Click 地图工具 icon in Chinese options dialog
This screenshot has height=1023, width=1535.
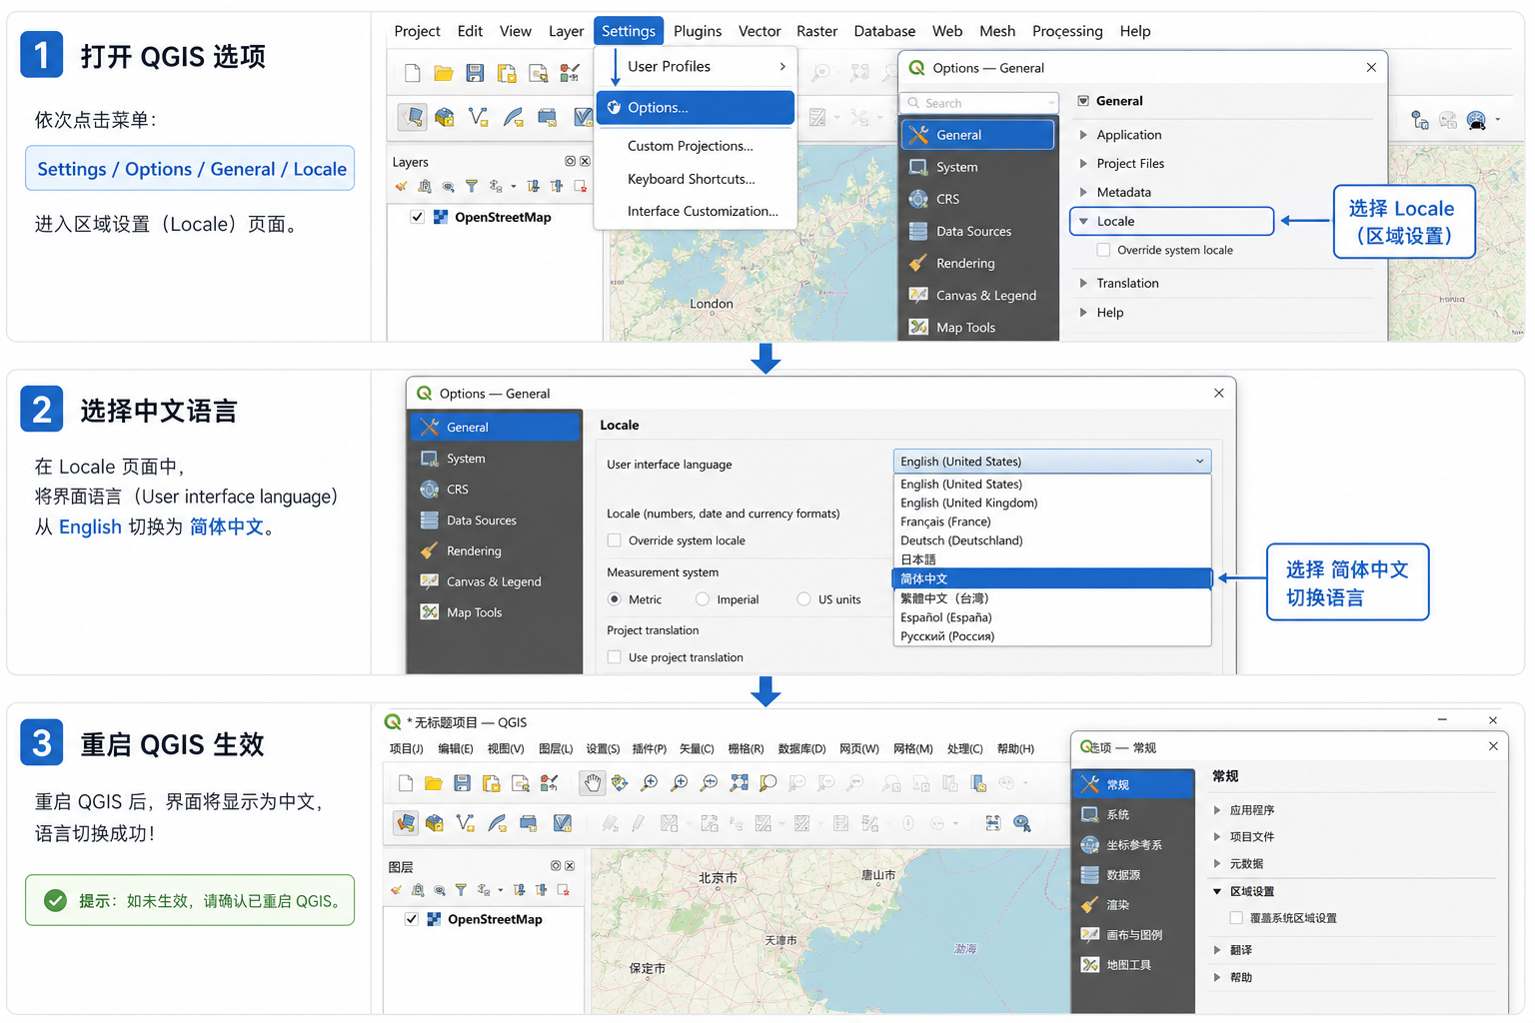coord(1090,965)
